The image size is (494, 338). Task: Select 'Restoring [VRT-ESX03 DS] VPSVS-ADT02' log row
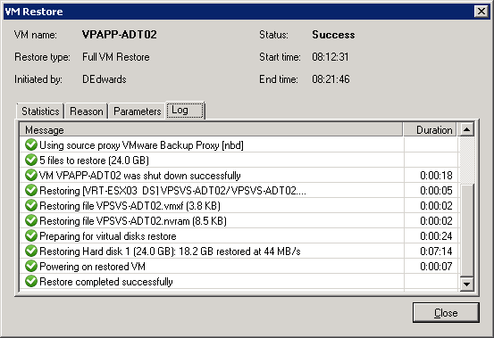239,190
